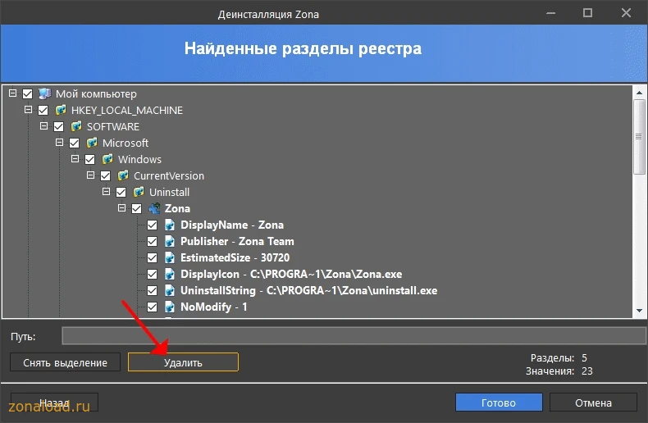Go back with the Назад button
648x423 pixels.
tap(54, 403)
